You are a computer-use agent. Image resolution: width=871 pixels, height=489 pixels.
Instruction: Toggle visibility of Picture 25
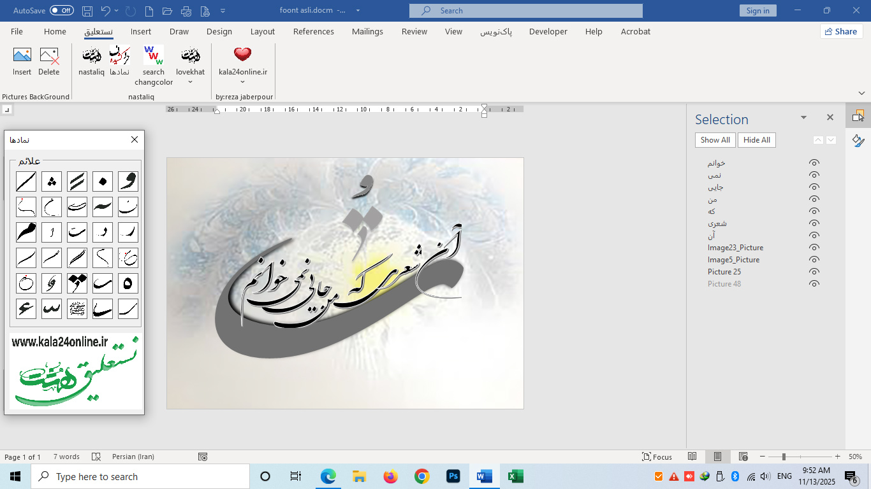(814, 271)
